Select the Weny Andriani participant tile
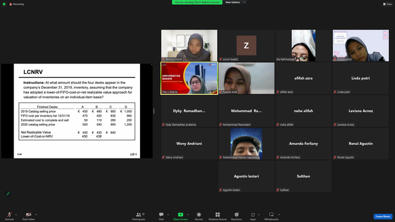The image size is (395, 222). coord(189,144)
